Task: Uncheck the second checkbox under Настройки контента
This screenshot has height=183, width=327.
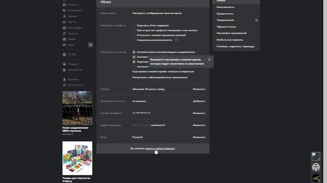Action: click(134, 57)
